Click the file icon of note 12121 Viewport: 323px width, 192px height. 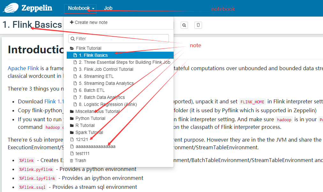click(x=72, y=139)
